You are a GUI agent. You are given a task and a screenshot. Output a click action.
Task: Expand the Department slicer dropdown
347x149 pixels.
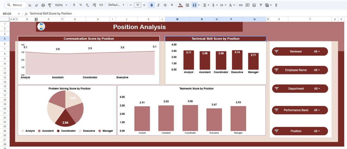[x=317, y=89]
